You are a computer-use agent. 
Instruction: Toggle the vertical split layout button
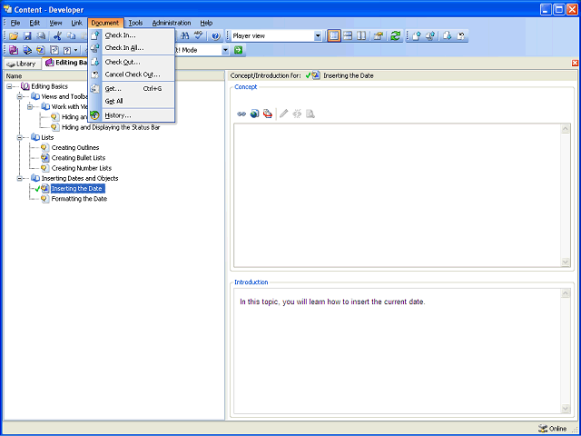(x=361, y=36)
